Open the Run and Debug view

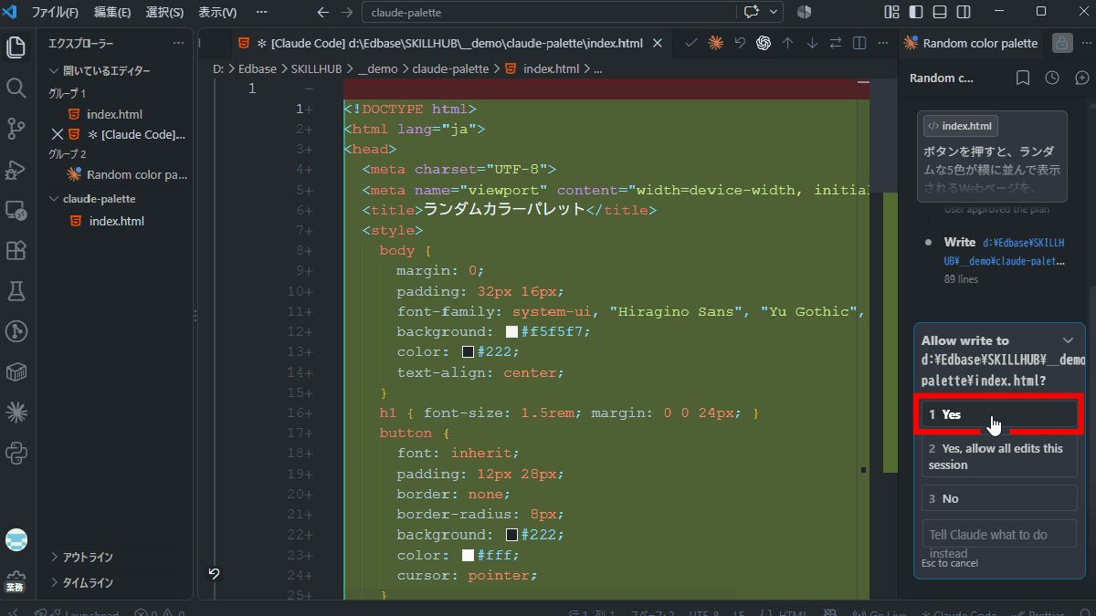[x=16, y=170]
